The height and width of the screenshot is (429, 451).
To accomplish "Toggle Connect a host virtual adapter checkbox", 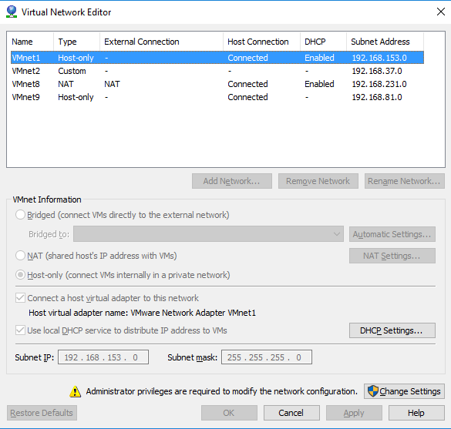I will point(20,298).
